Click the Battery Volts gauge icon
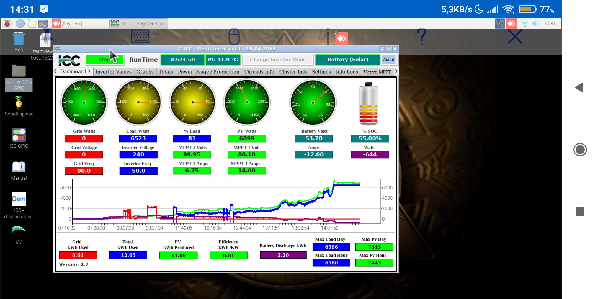The height and width of the screenshot is (299, 598). (x=313, y=101)
